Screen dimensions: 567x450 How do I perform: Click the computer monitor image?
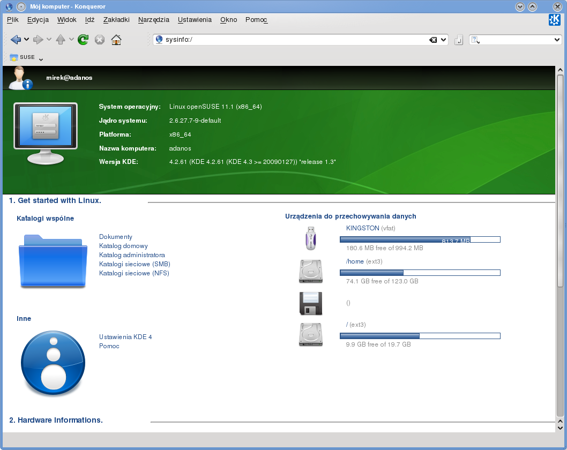point(46,133)
